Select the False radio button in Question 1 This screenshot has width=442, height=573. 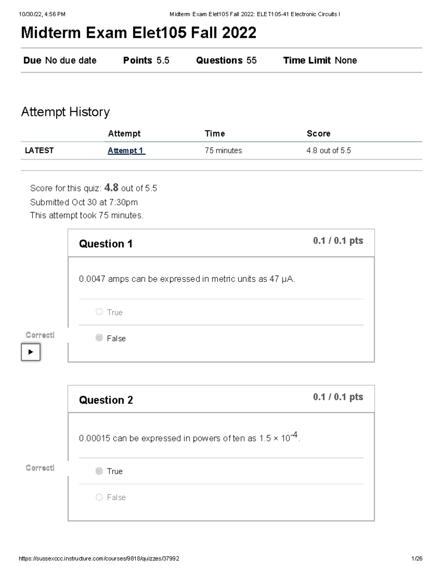click(x=99, y=338)
